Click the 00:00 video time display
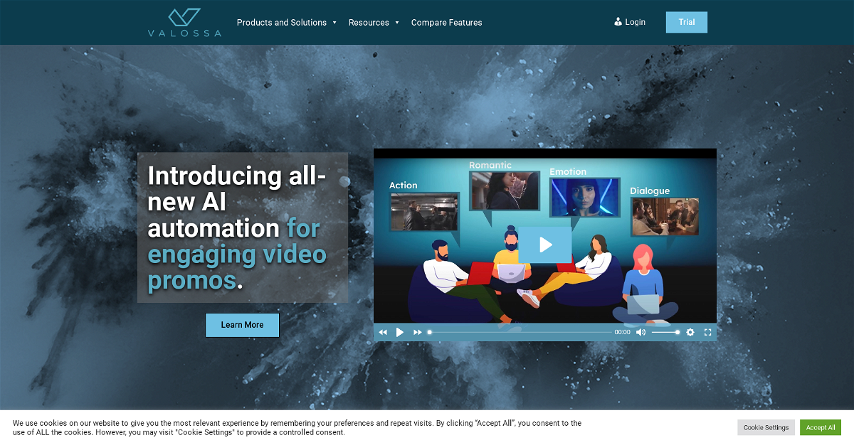The height and width of the screenshot is (445, 854). pos(623,332)
